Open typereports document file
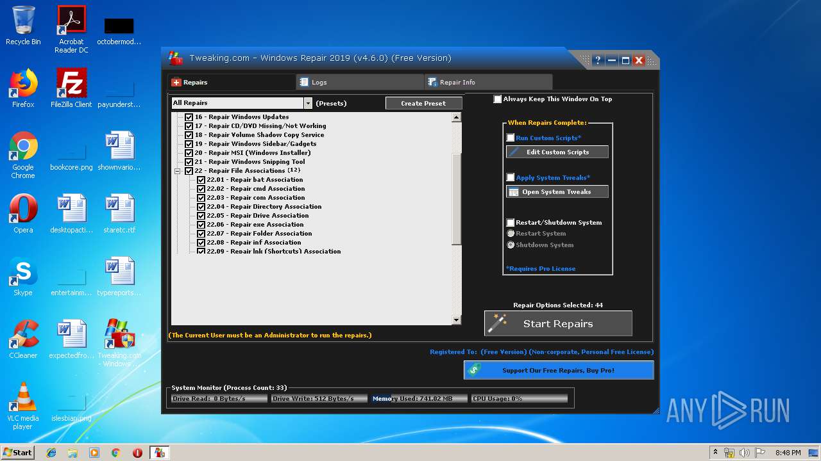 point(119,277)
